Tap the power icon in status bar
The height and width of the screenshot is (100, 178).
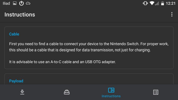pyautogui.click(x=21, y=3)
